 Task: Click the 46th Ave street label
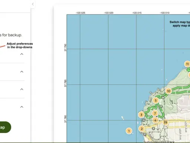click(x=180, y=134)
